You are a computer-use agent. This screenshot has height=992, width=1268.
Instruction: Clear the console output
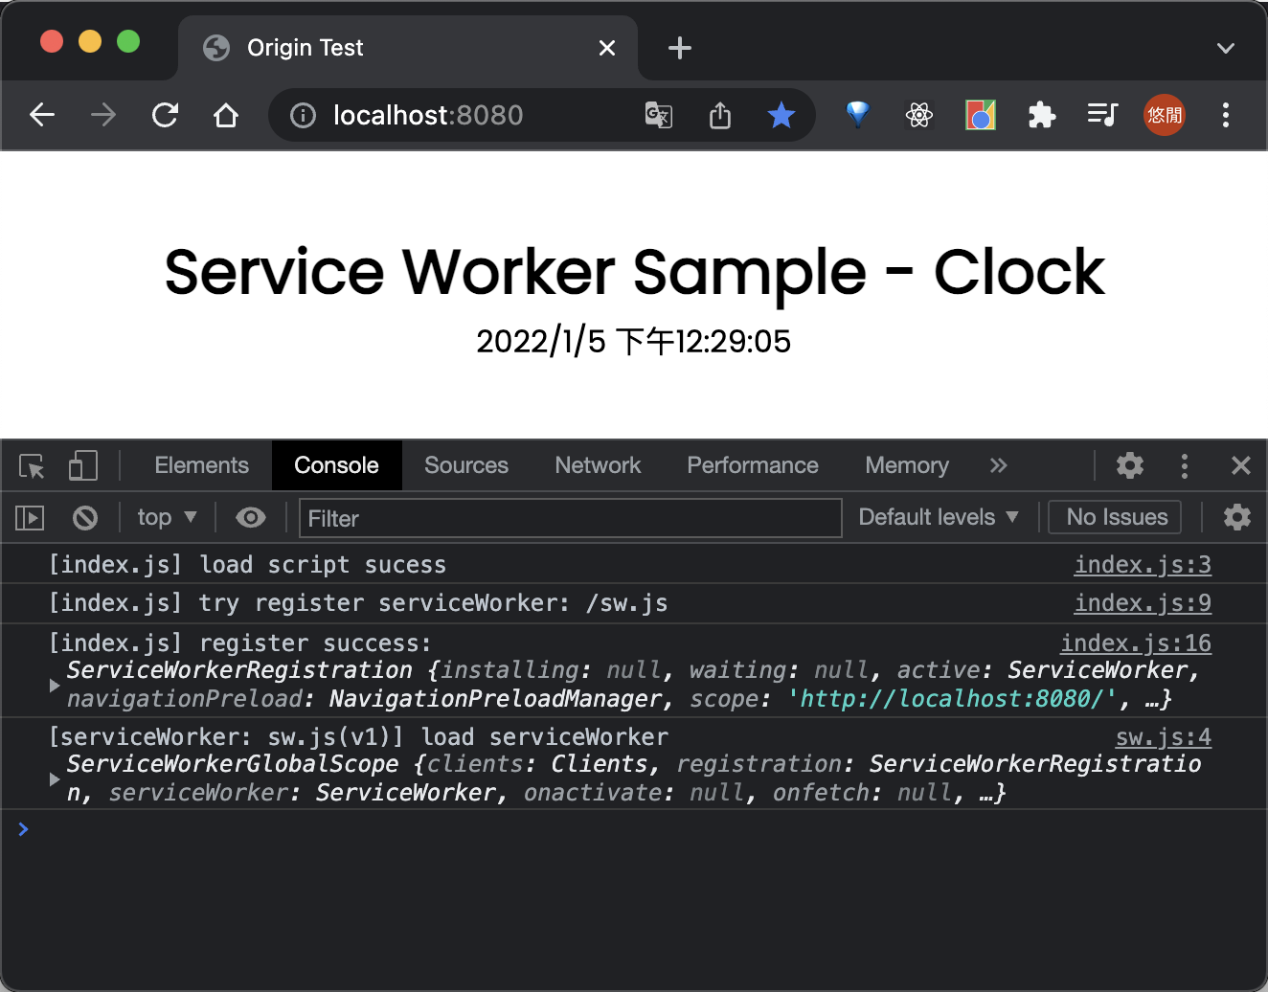(x=84, y=517)
